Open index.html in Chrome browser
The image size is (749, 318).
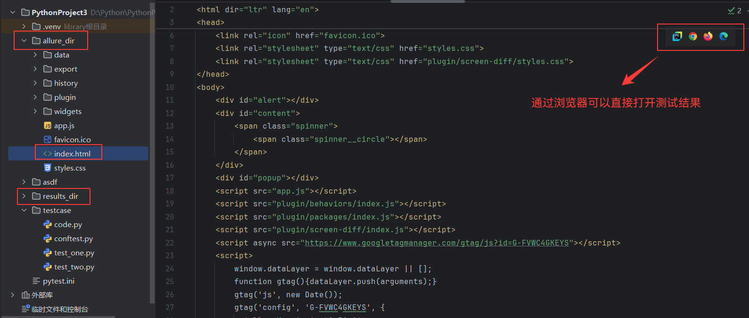(693, 36)
